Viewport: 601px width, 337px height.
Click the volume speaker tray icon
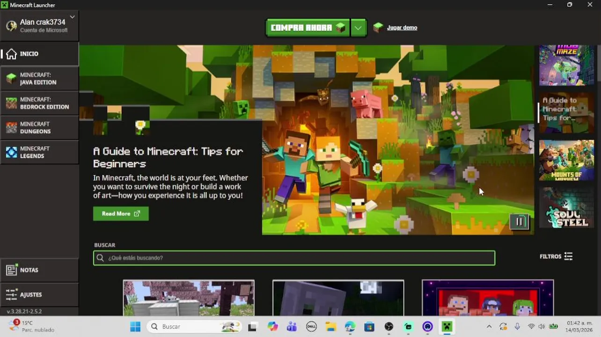pos(542,327)
